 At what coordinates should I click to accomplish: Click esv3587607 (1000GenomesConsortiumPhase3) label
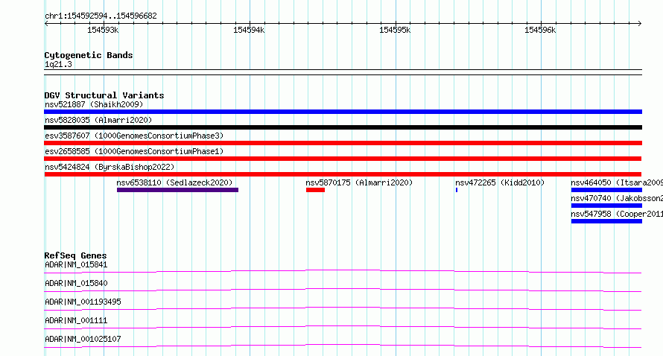tap(134, 136)
